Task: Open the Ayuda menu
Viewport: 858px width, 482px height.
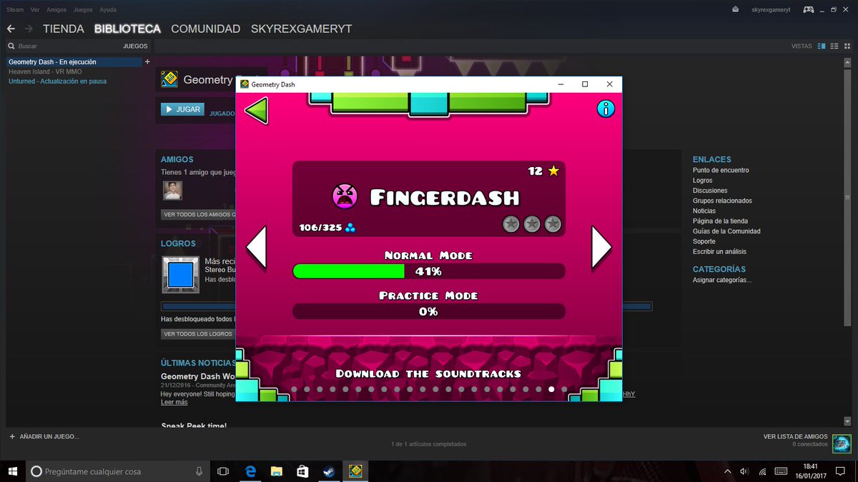Action: pos(108,10)
